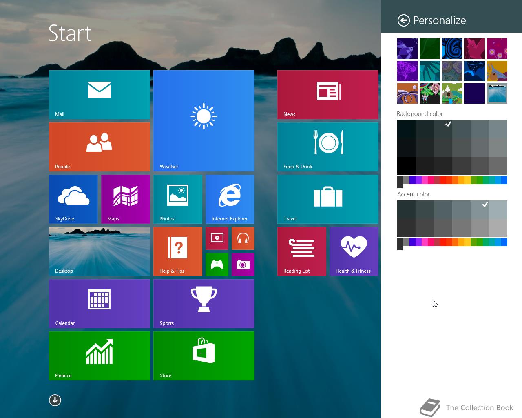The image size is (522, 418).
Task: Launch Internet Explorer tile
Action: coord(230,199)
